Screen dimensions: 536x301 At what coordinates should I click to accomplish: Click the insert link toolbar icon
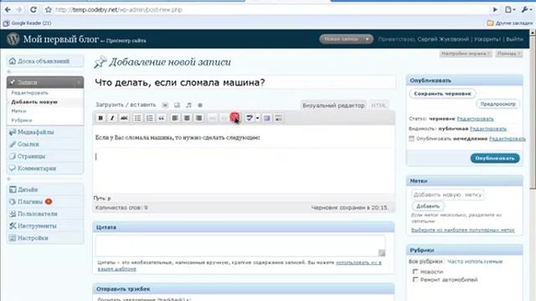[212, 118]
